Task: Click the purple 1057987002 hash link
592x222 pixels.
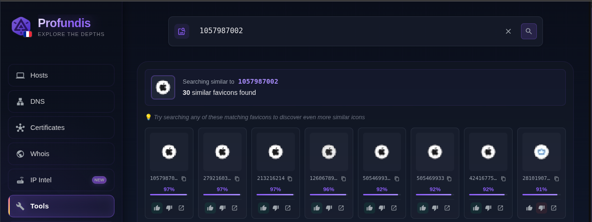Action: pos(258,81)
